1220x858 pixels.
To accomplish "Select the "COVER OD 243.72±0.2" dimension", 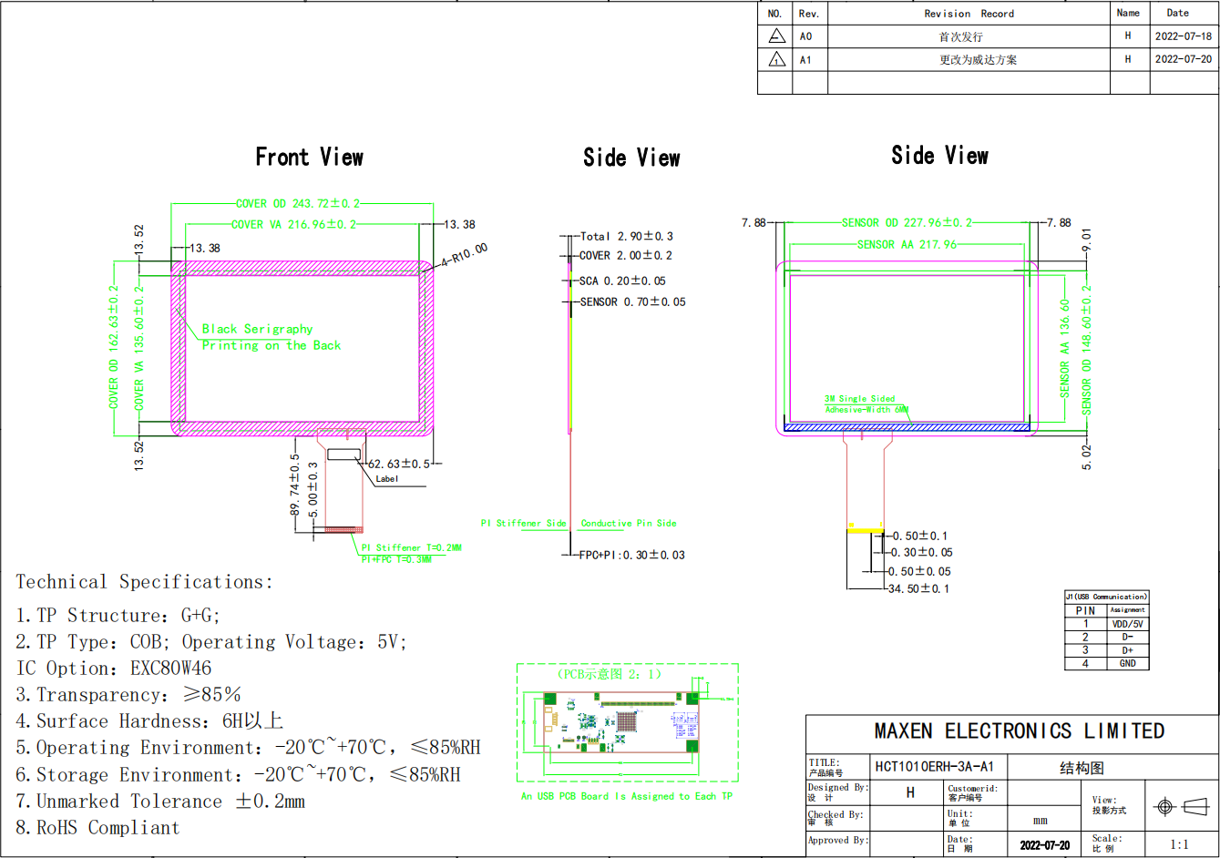I will pos(298,204).
